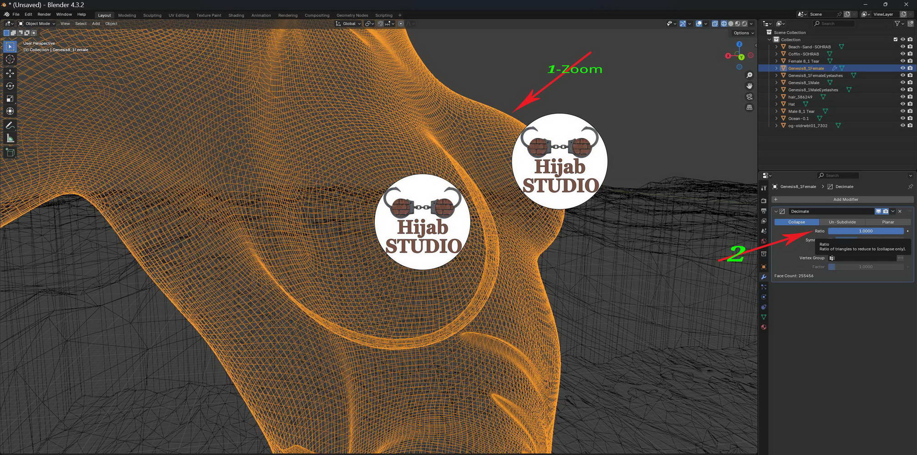
Task: Open the Object Mode dropdown
Action: (37, 24)
